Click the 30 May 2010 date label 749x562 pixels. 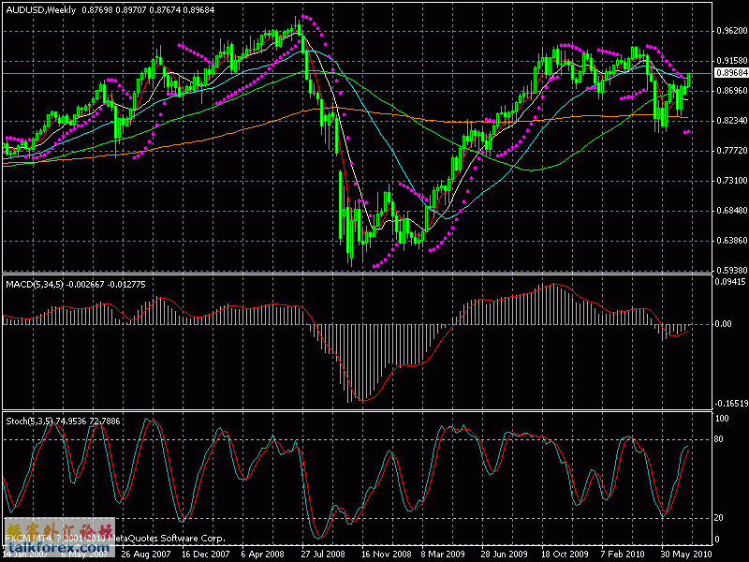click(x=686, y=555)
